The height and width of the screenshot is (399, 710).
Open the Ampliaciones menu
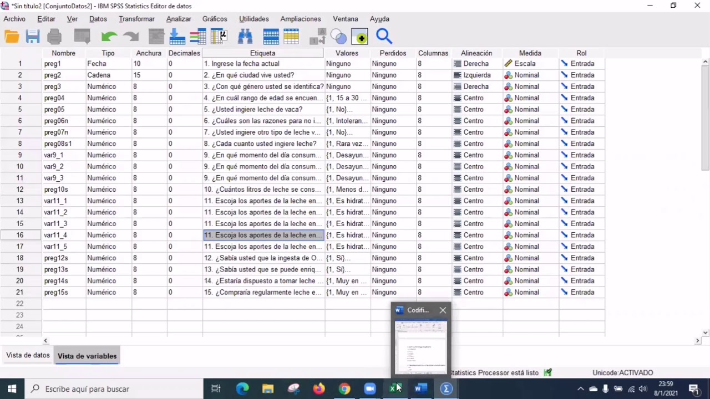coord(301,19)
